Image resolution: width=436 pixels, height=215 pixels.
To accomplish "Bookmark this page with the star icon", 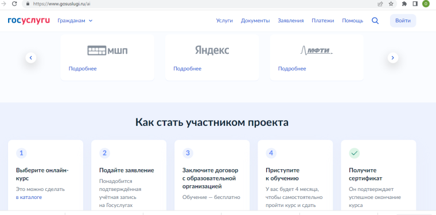I will pos(391,4).
